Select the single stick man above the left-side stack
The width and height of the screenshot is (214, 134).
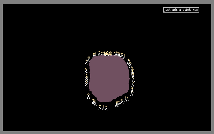86,71
